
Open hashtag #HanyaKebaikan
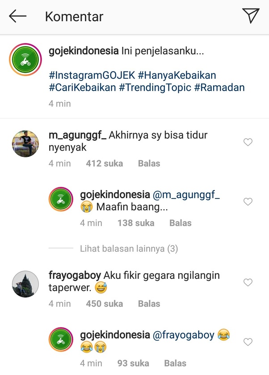tap(177, 75)
